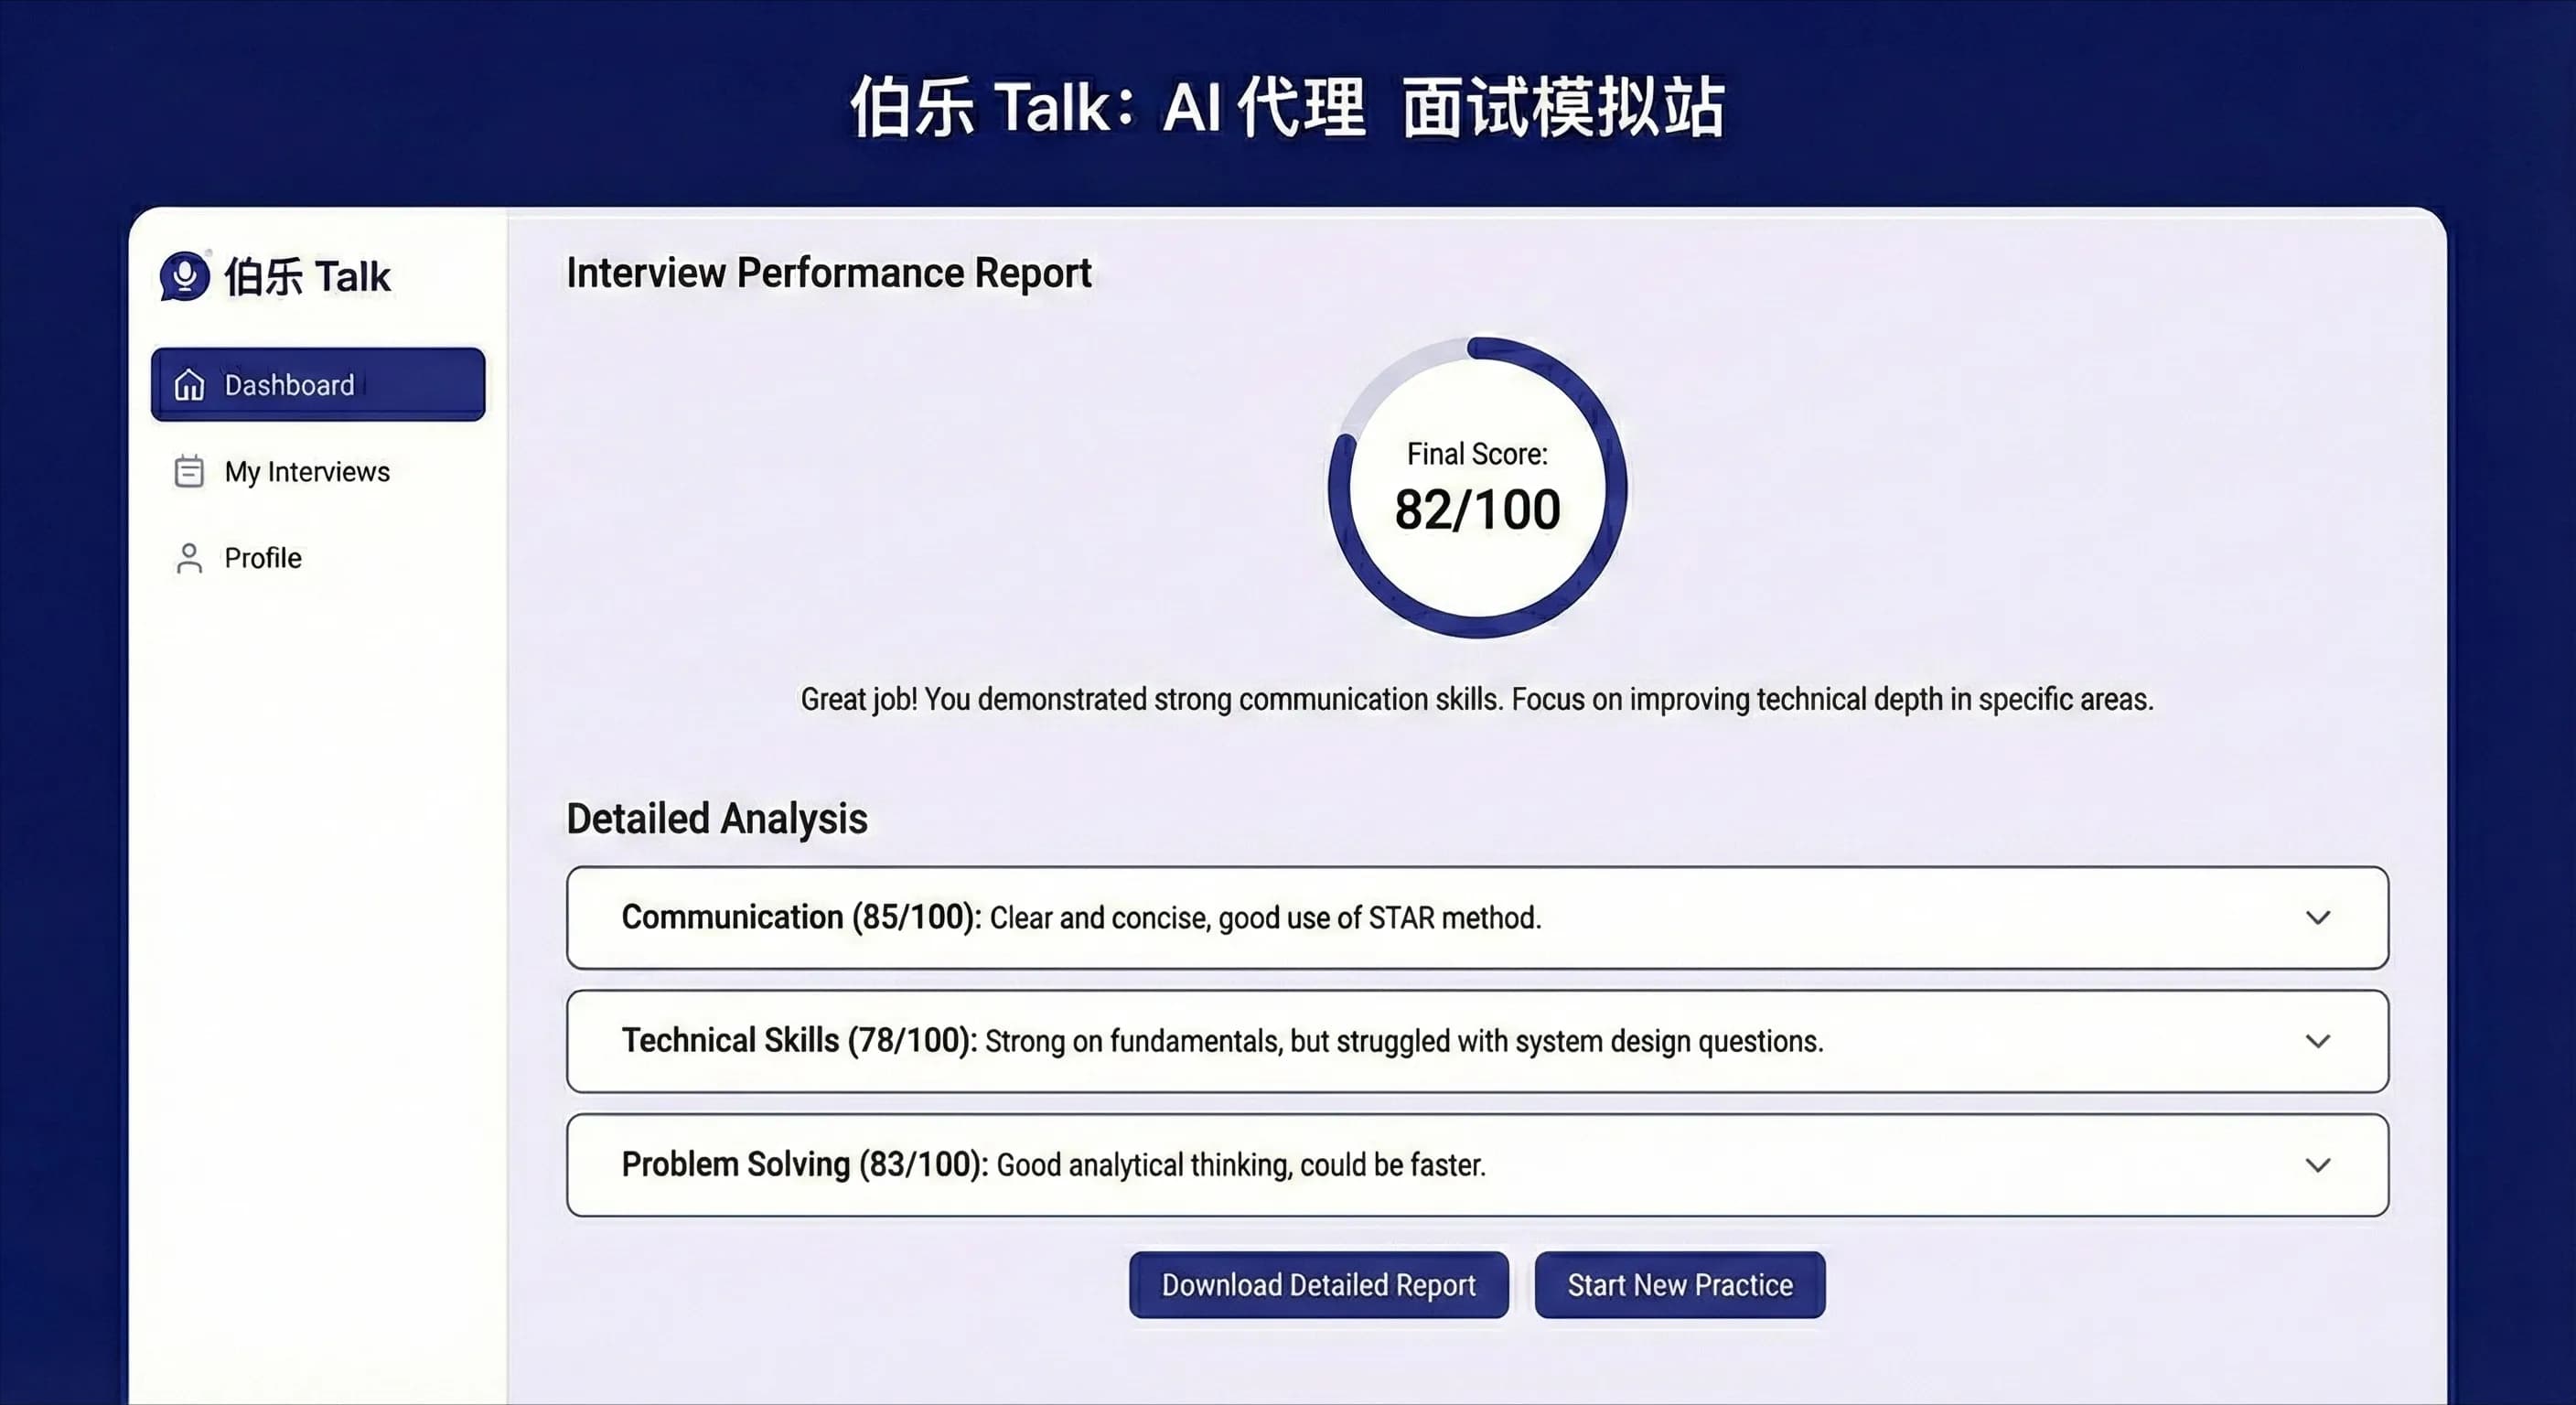Click the person icon next to Profile
This screenshot has width=2576, height=1405.
(189, 558)
